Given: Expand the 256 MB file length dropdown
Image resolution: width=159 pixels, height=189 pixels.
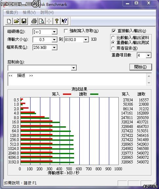Looking at the screenshot, I should (54, 48).
